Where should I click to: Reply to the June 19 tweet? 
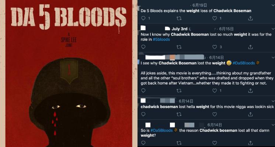click(x=143, y=18)
